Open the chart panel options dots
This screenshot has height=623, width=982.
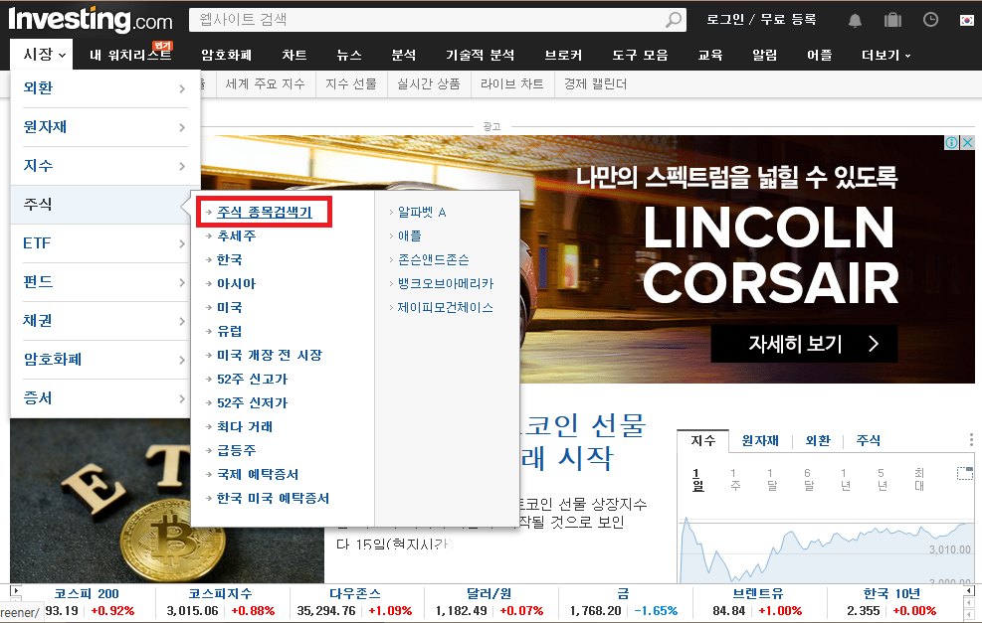click(x=971, y=439)
